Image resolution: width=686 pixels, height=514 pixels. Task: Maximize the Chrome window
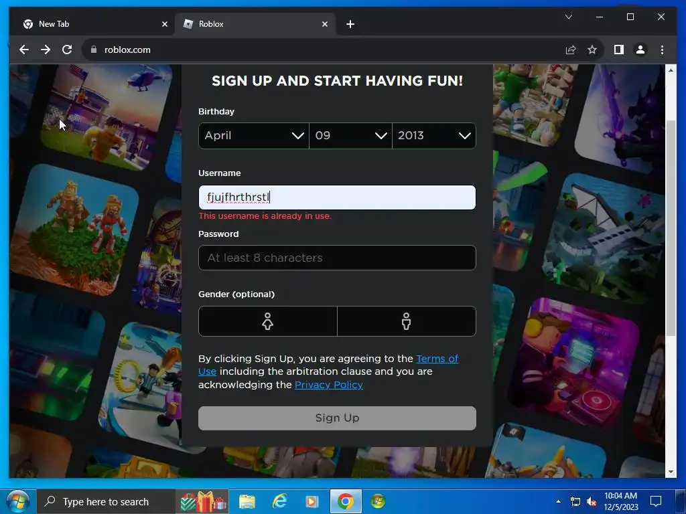pyautogui.click(x=630, y=17)
